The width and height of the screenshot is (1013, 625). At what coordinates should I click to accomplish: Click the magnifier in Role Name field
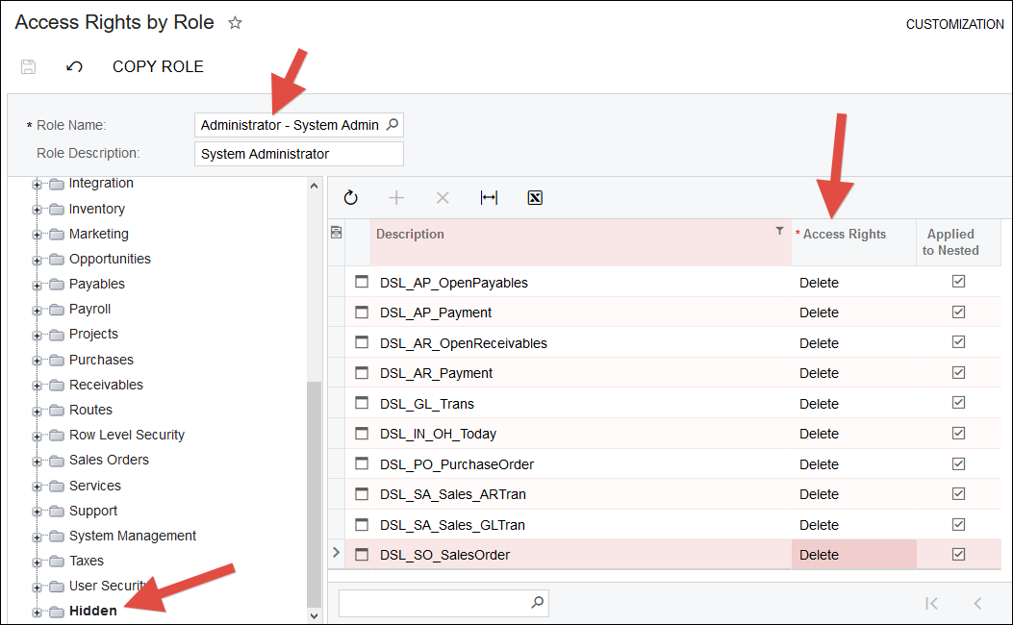pyautogui.click(x=392, y=125)
